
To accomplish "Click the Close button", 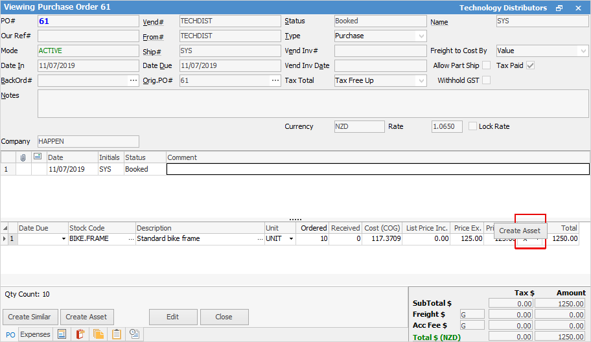I will coord(224,317).
